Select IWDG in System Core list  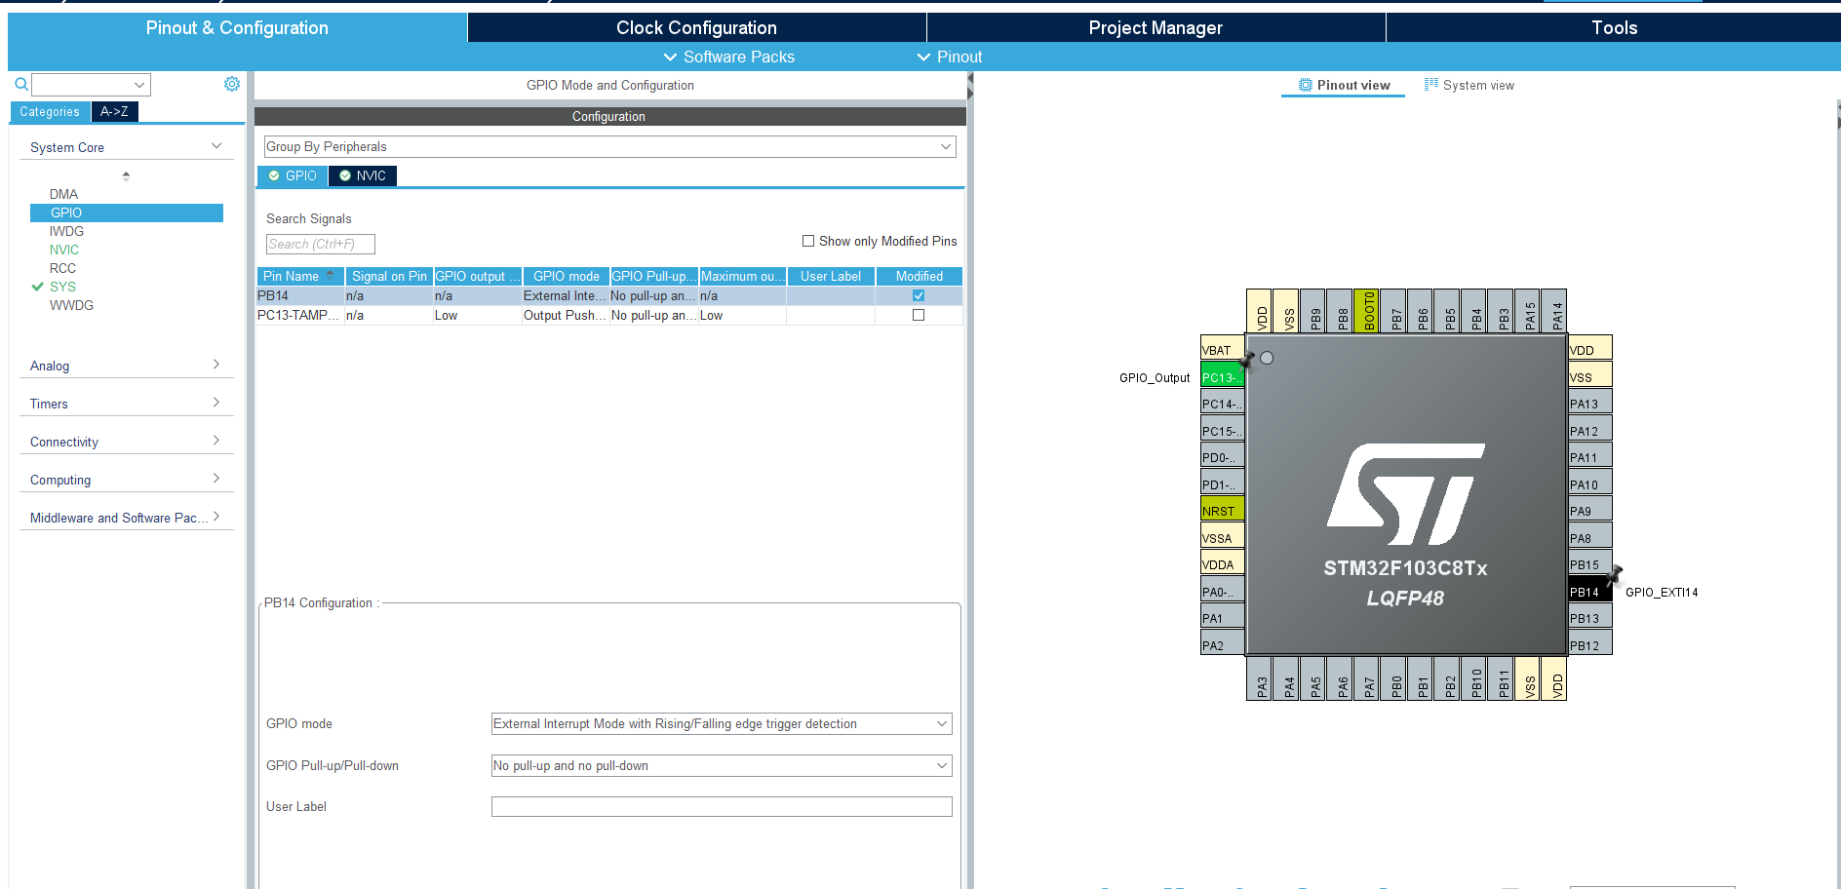coord(66,231)
